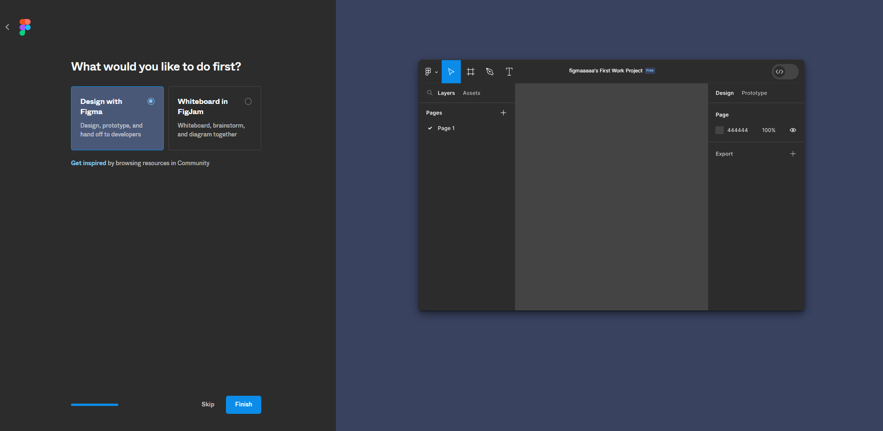
Task: Click the onboarding progress bar
Action: click(x=95, y=405)
